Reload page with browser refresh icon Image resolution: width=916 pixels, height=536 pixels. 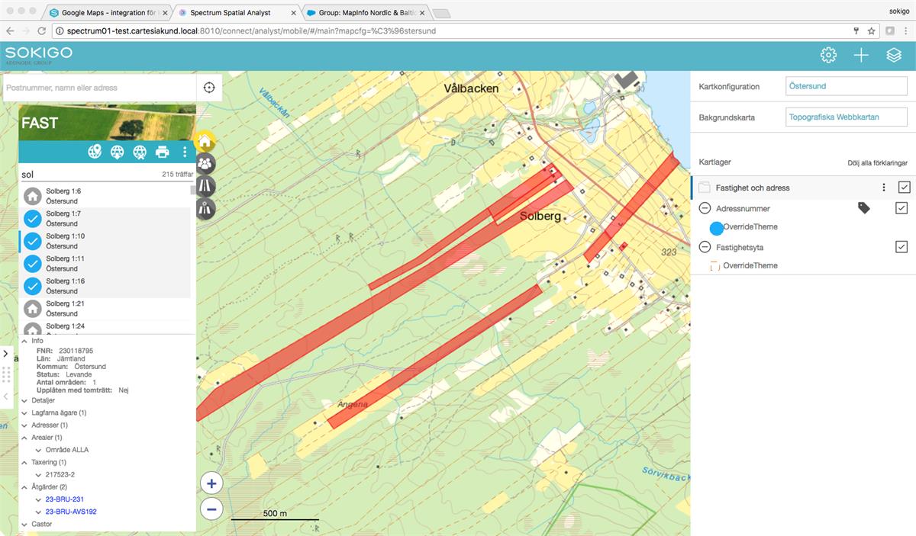point(44,30)
